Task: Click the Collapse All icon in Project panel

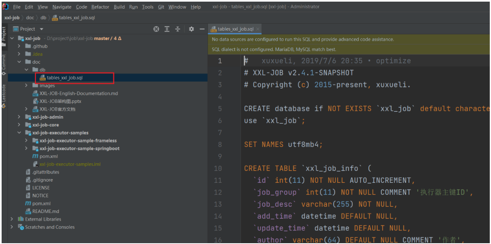Action: pyautogui.click(x=177, y=29)
